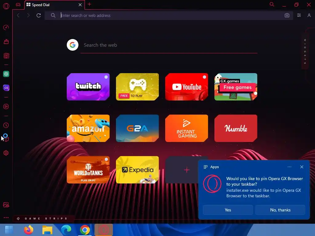The height and width of the screenshot is (236, 315).
Task: Open the G2A speed dial tile
Action: pyautogui.click(x=138, y=128)
